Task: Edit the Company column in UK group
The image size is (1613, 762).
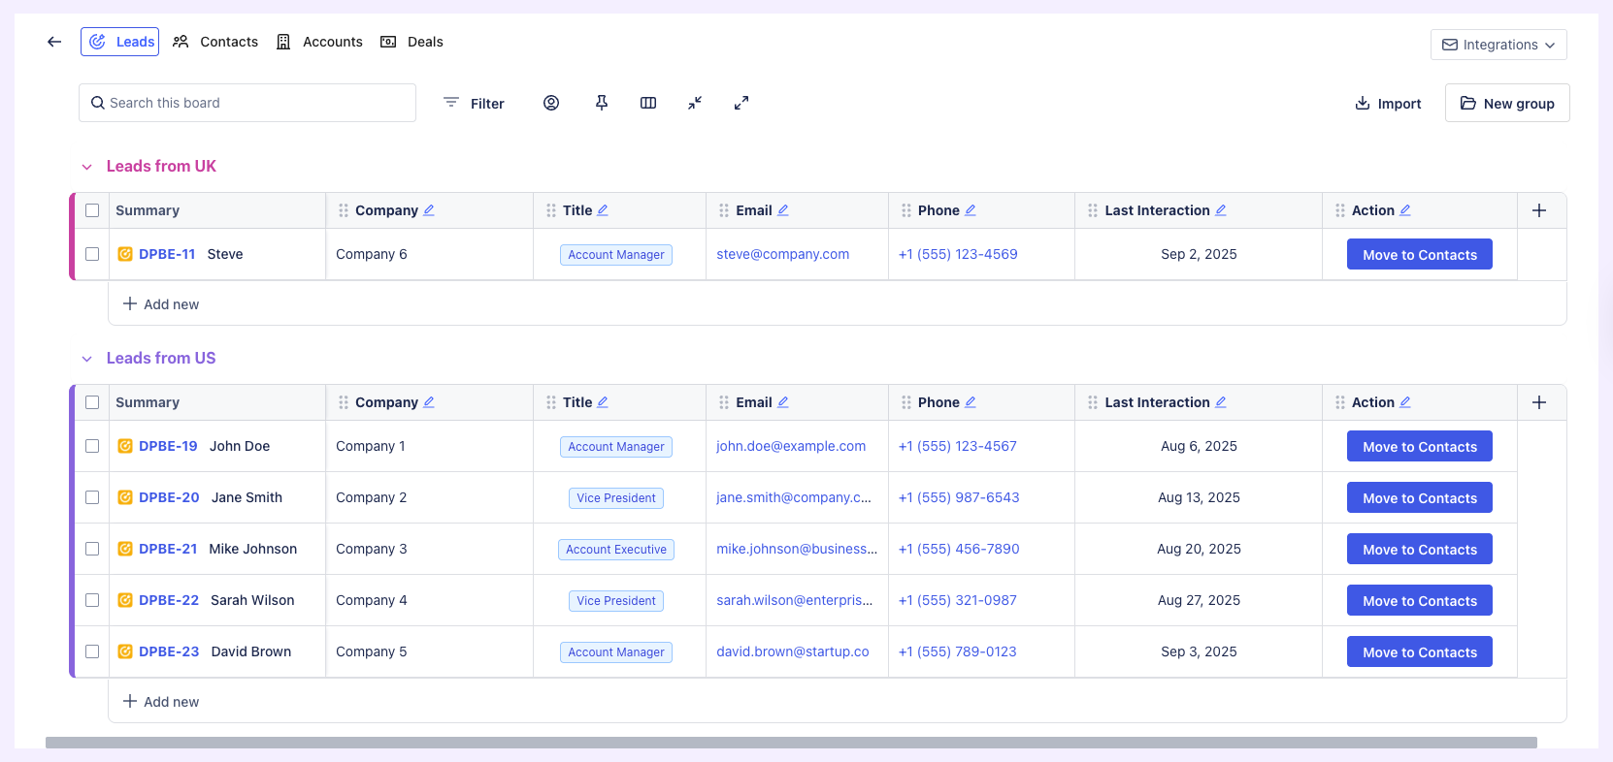Action: (429, 210)
